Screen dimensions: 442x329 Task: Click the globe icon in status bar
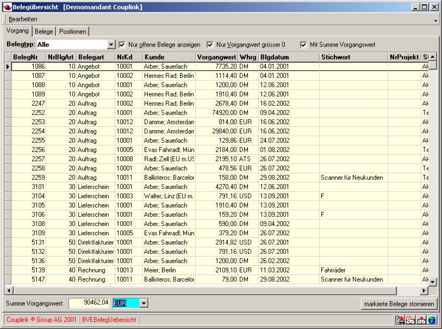coord(432,320)
